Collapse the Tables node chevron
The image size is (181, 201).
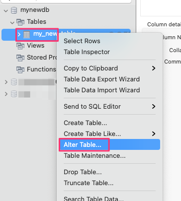click(12, 22)
